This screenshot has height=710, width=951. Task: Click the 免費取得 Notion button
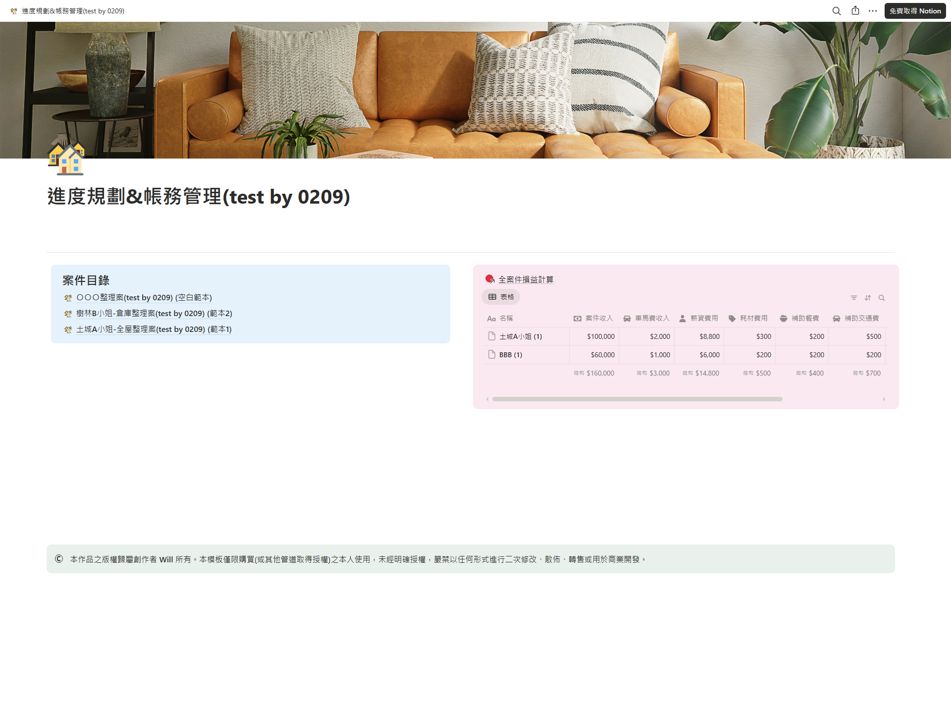click(914, 11)
